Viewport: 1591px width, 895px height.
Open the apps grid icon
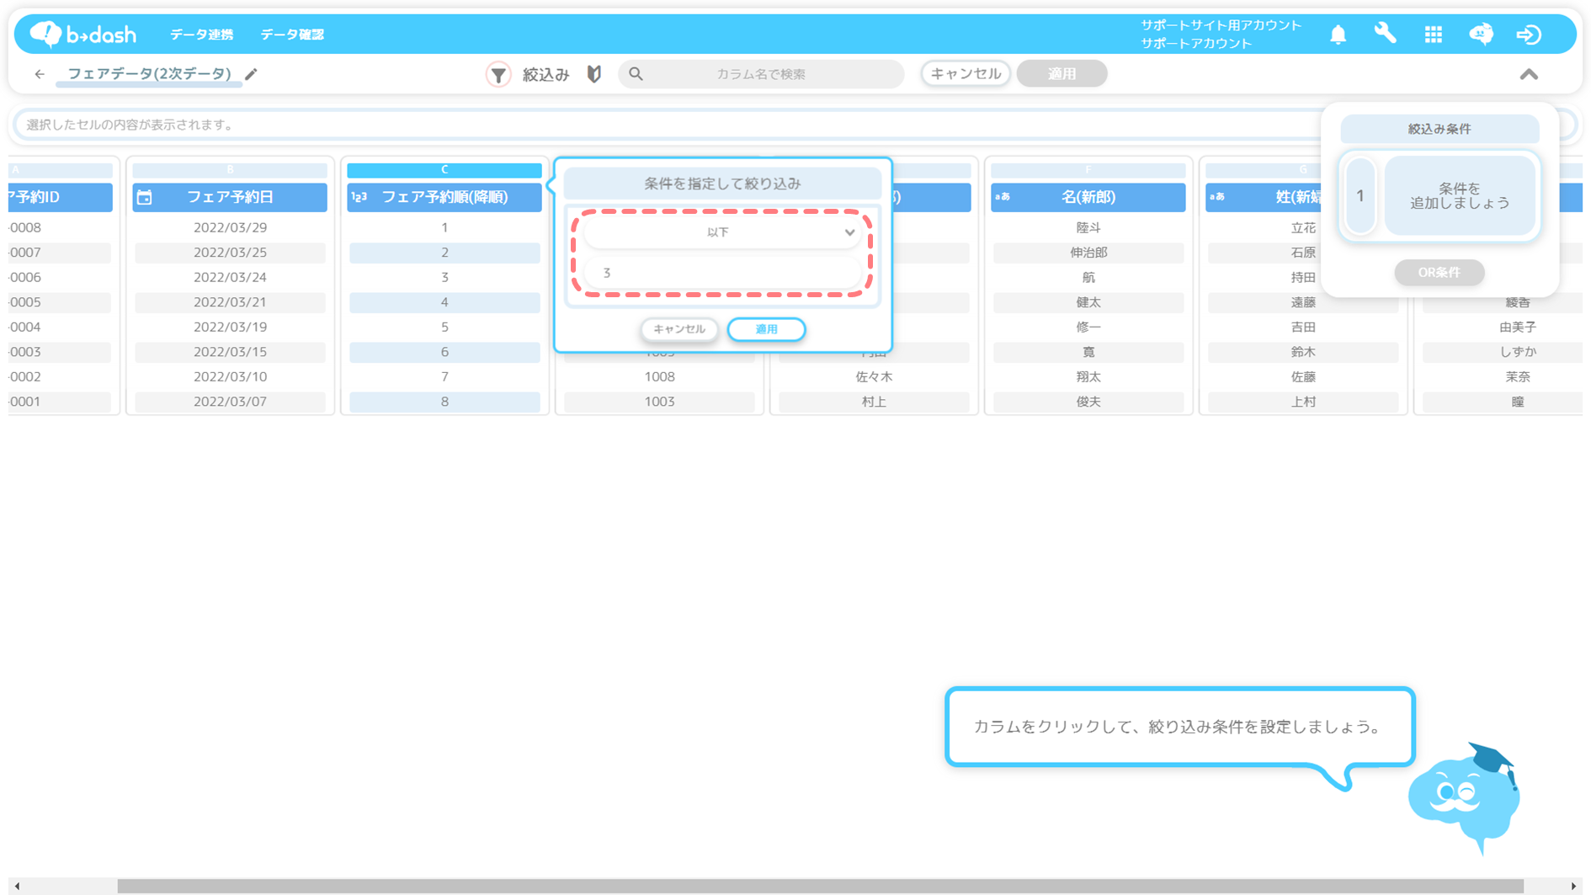point(1433,35)
